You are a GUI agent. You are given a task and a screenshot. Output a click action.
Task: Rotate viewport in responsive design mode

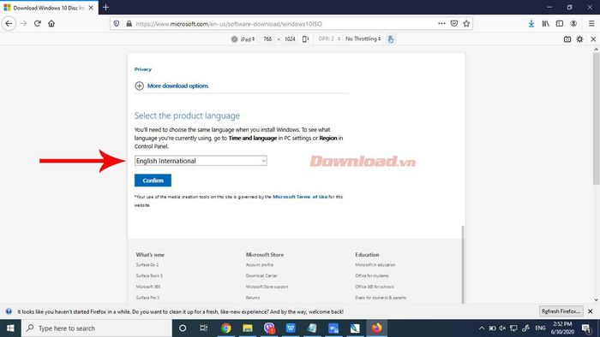pos(305,39)
